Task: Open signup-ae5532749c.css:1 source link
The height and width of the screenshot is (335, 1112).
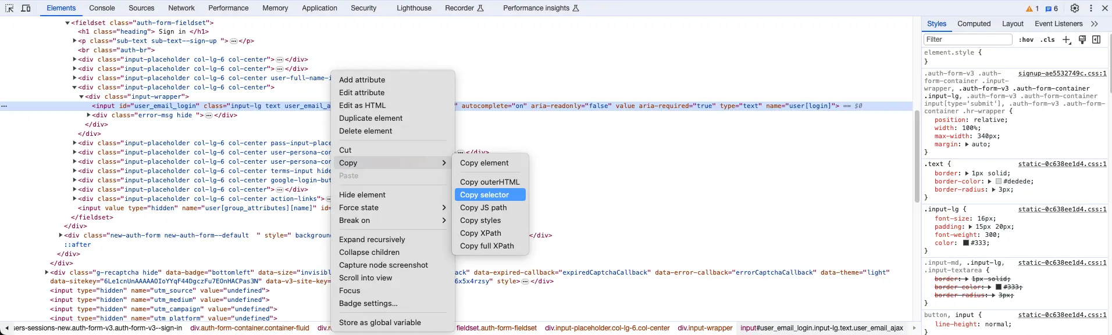Action: (1062, 74)
